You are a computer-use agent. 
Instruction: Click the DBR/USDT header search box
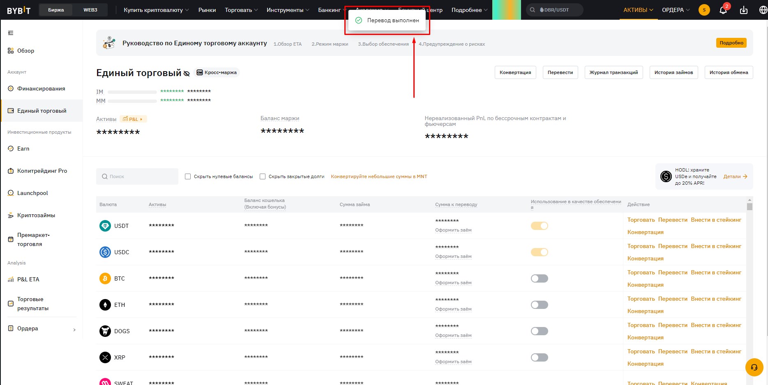point(554,10)
